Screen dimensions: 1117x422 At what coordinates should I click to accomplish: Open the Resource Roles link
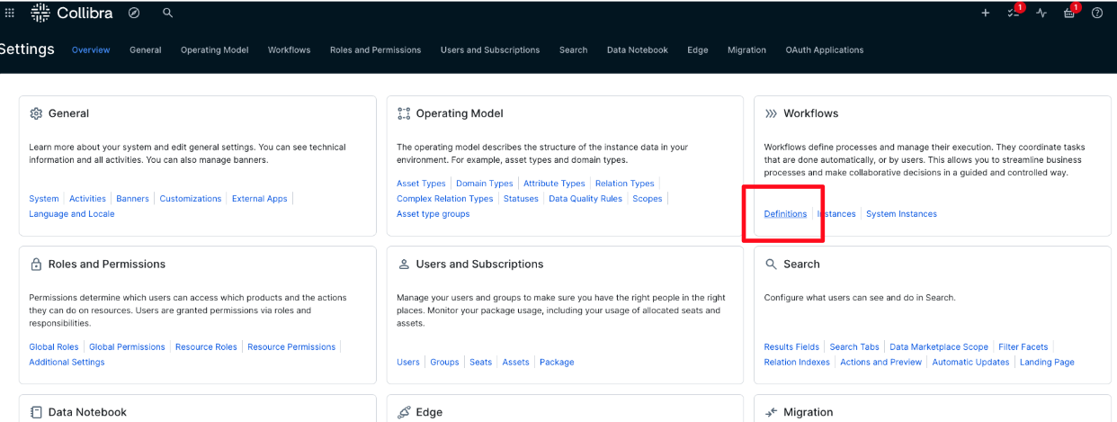206,347
